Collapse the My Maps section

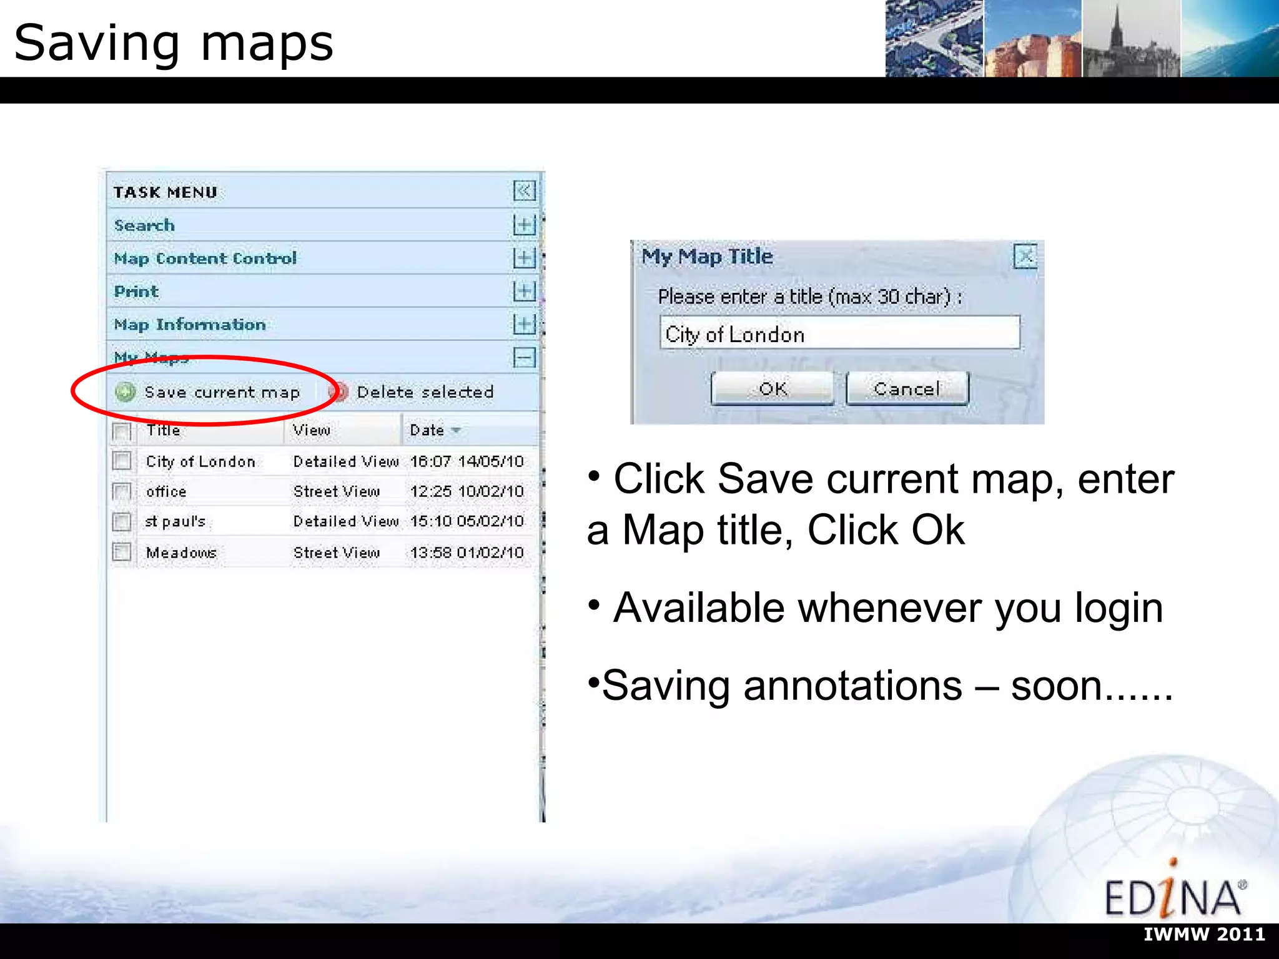[524, 358]
